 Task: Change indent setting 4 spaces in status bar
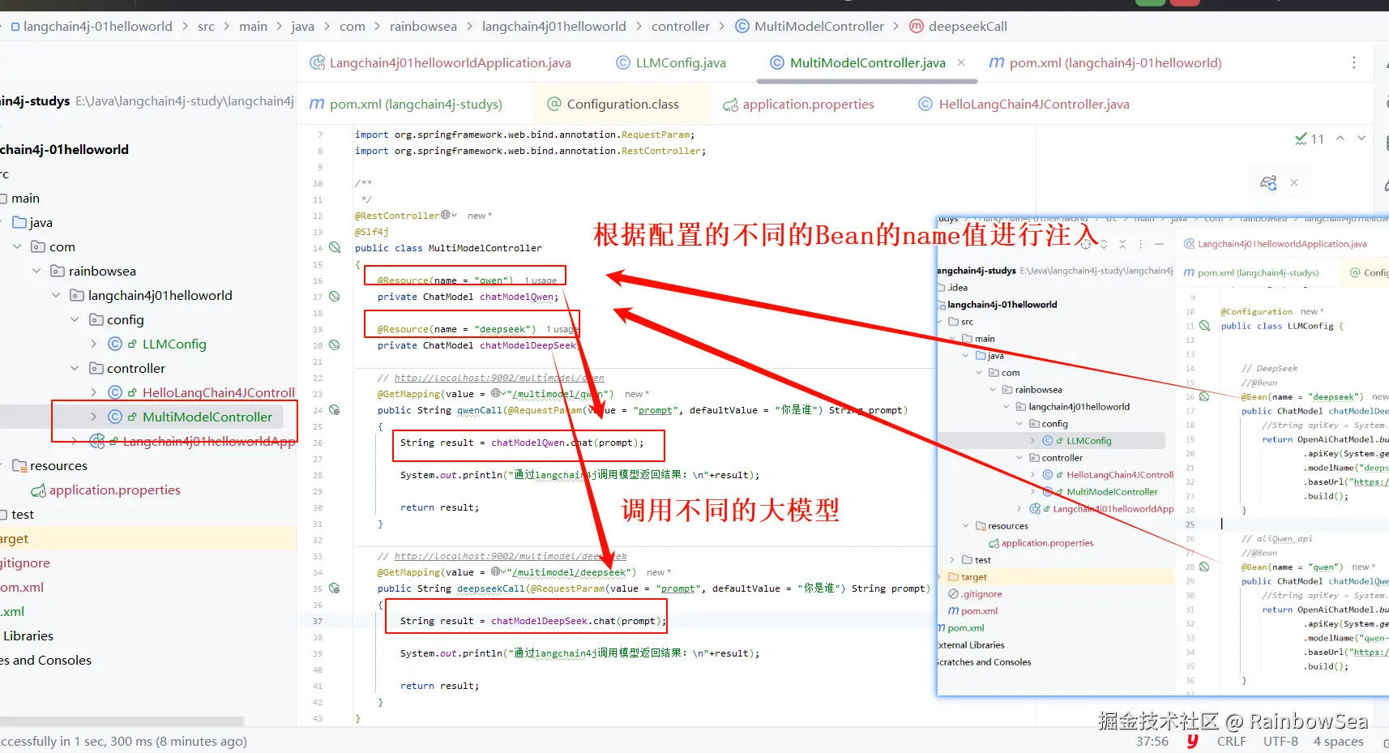pos(1338,741)
